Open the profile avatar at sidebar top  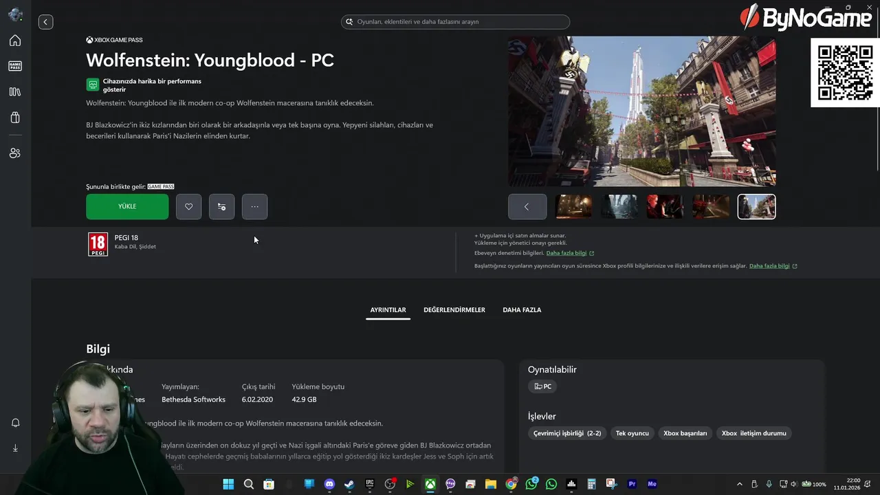point(15,14)
